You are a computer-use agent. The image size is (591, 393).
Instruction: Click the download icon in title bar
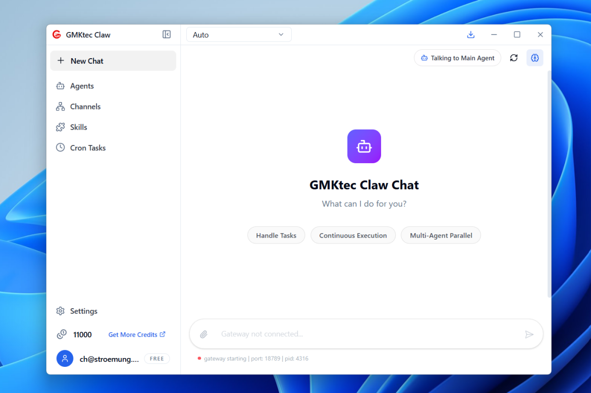tap(471, 35)
